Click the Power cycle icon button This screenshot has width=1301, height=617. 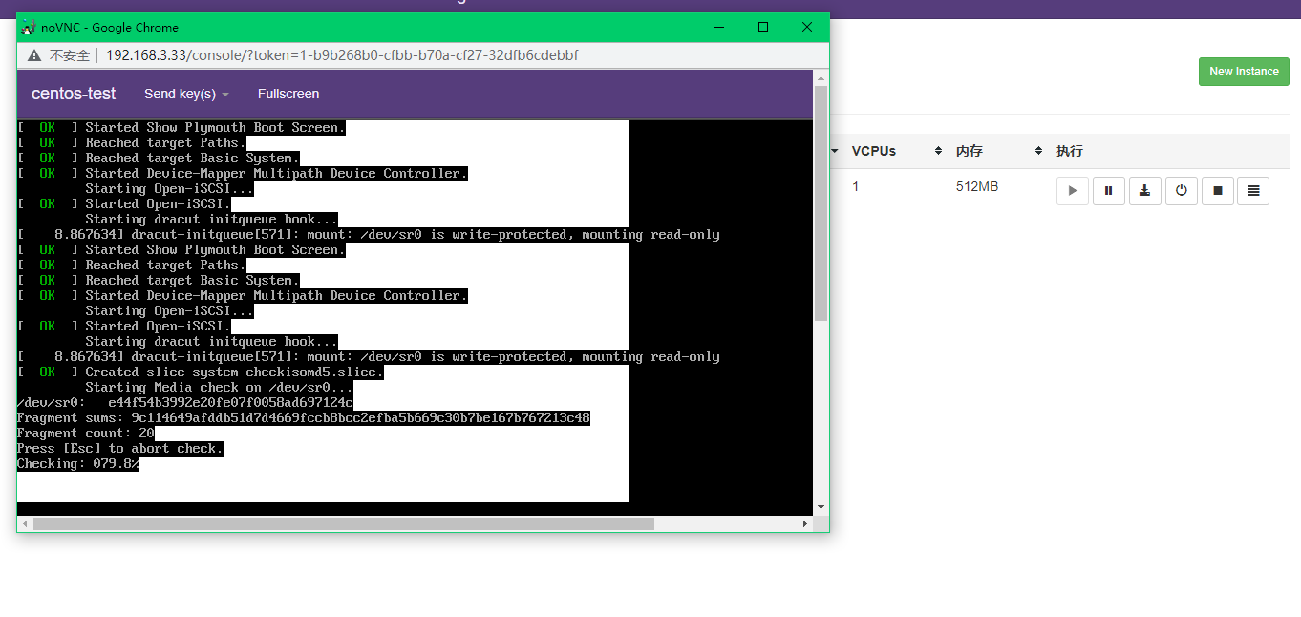1181,191
